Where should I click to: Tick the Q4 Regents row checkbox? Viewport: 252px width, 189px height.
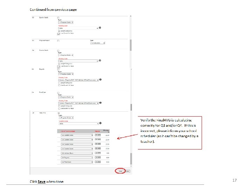pos(58,70)
